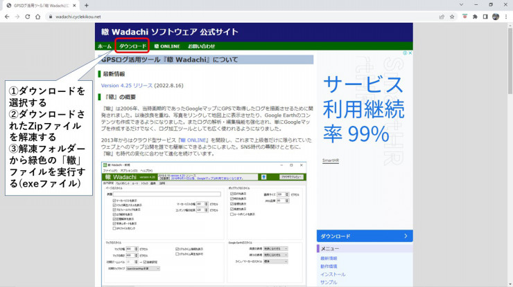The width and height of the screenshot is (513, 287).
Task: Open the インストール menu link
Action: 333,275
